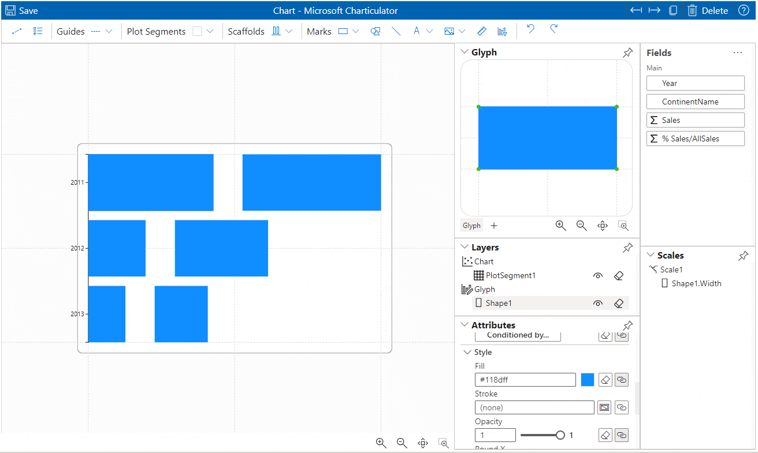This screenshot has height=453, width=758.
Task: Select the Line mark tool
Action: (396, 31)
